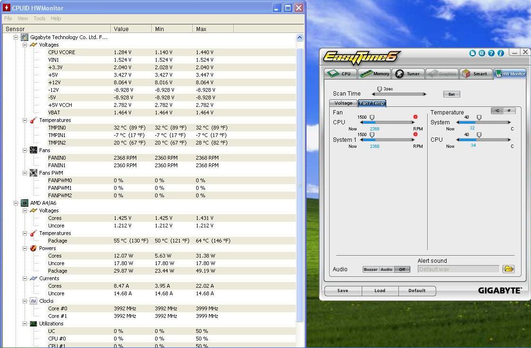The height and width of the screenshot is (348, 531).
Task: Switch to the Tuner tab in EasyTune6
Action: 408,74
